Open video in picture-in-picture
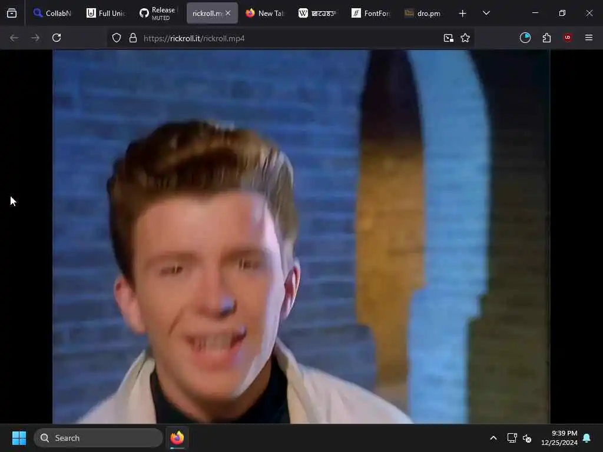 448,38
